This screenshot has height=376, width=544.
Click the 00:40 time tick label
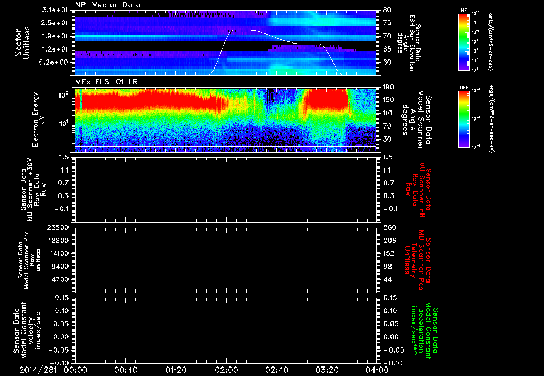point(125,370)
